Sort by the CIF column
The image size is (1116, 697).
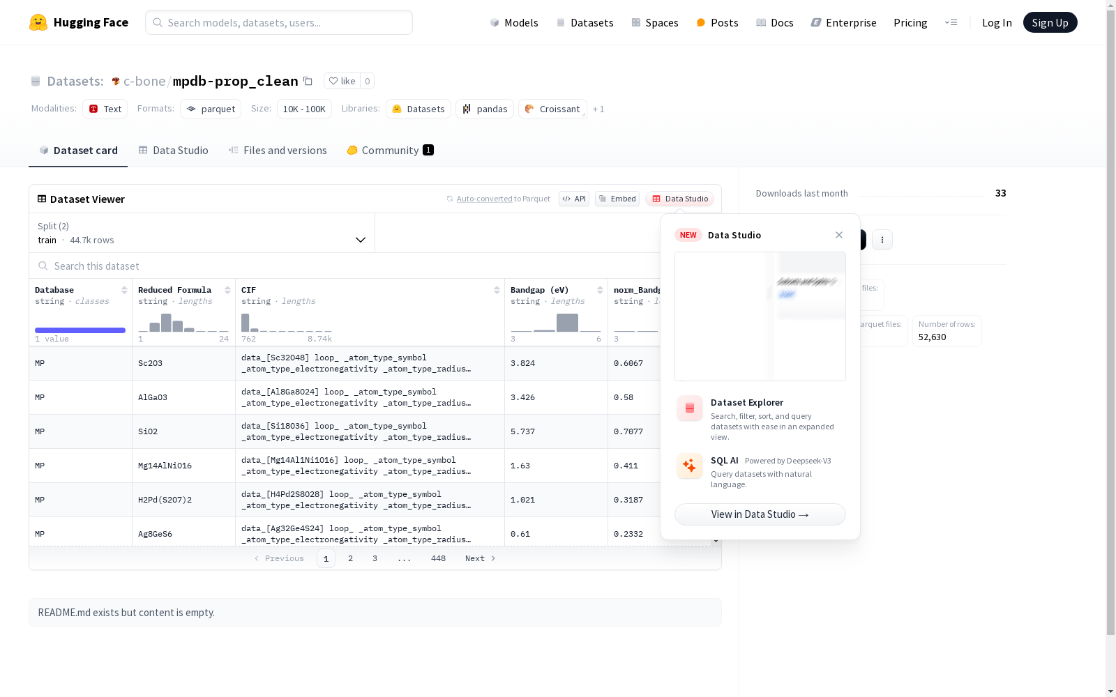coord(497,290)
